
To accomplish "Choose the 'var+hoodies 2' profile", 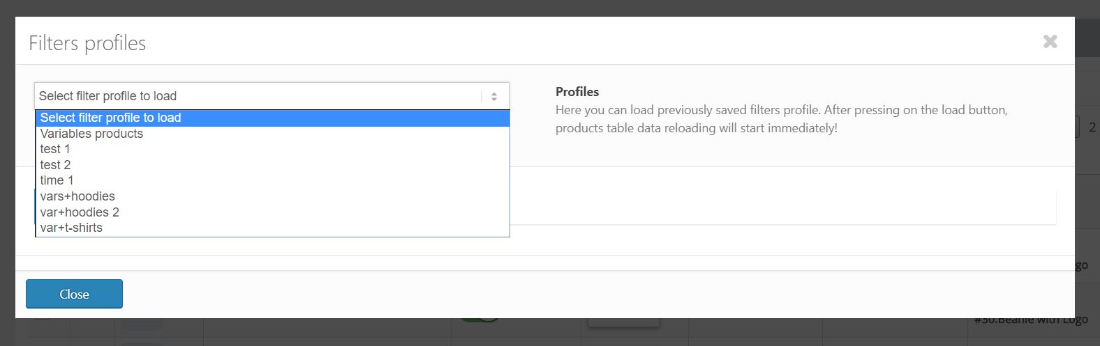I will [x=80, y=212].
